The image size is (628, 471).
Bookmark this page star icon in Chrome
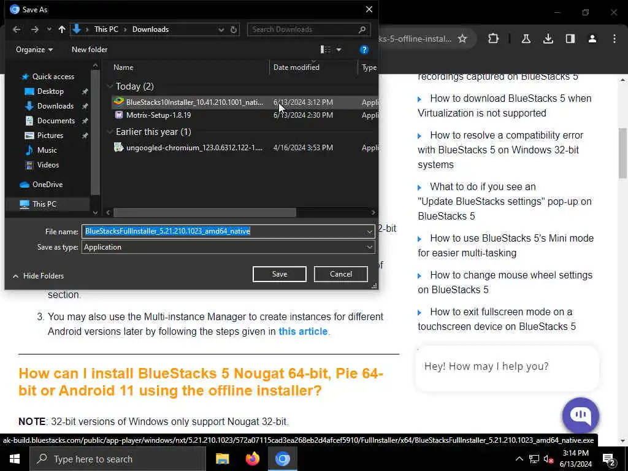(x=462, y=39)
